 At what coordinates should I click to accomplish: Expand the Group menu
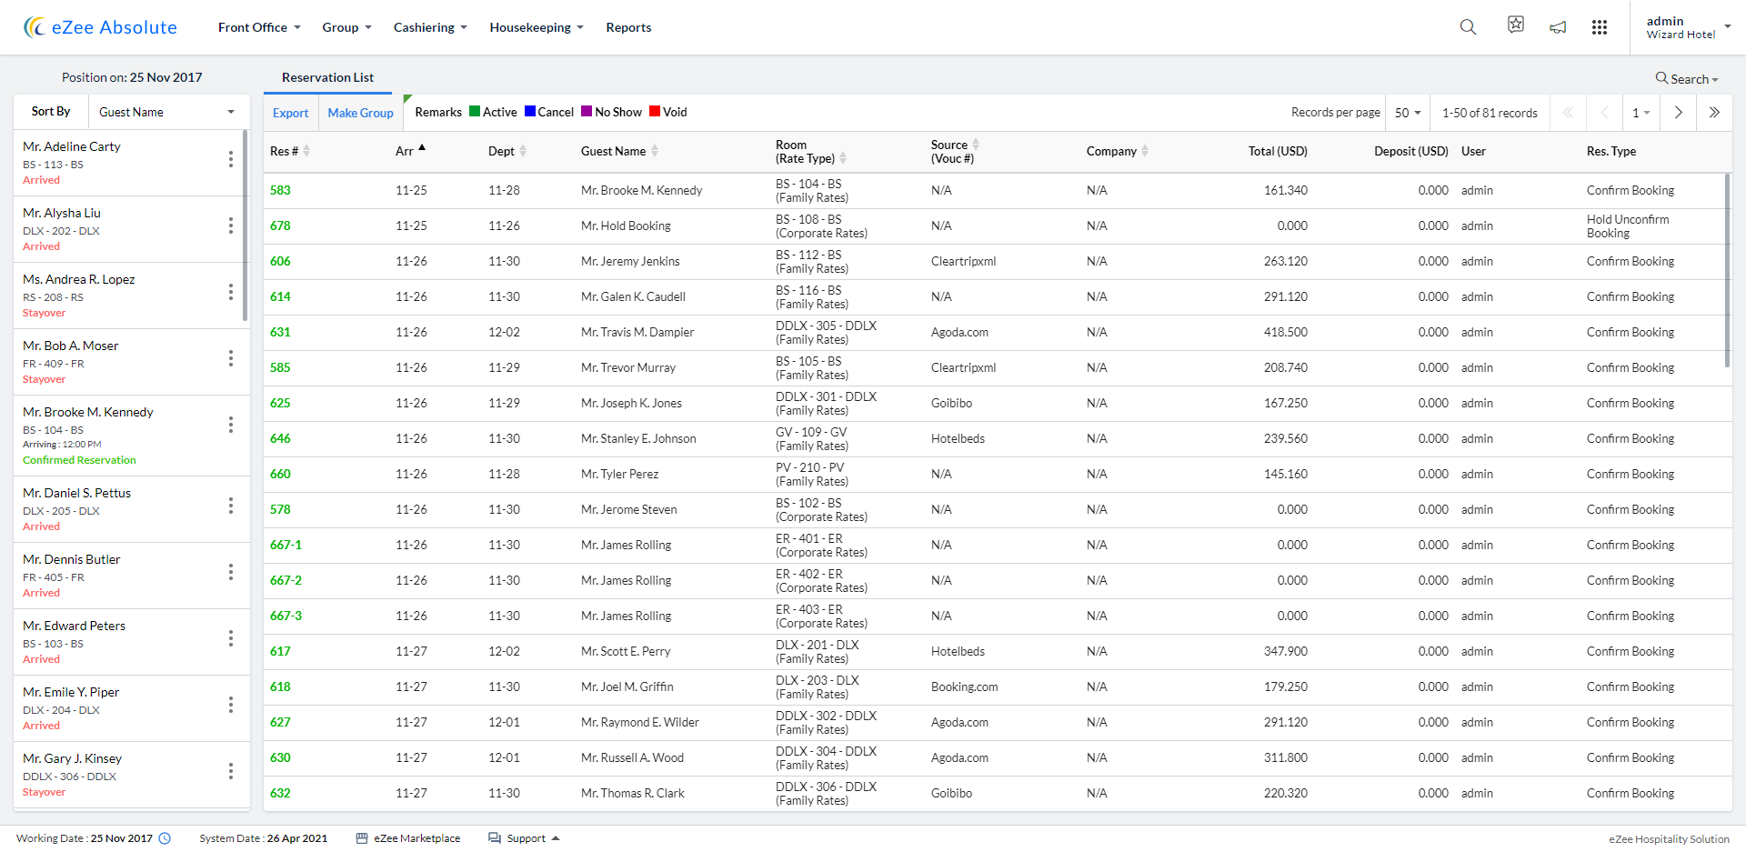pyautogui.click(x=346, y=27)
